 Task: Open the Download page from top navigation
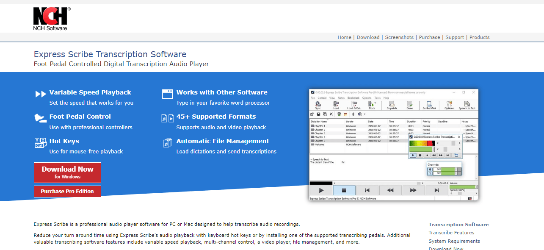(368, 37)
